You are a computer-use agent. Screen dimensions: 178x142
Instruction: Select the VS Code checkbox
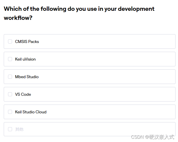pyautogui.click(x=10, y=94)
